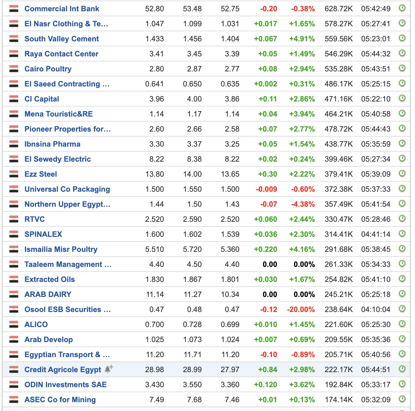The height and width of the screenshot is (411, 415).
Task: Select the 13.80 last price of Ezz Steel
Action: (x=155, y=174)
